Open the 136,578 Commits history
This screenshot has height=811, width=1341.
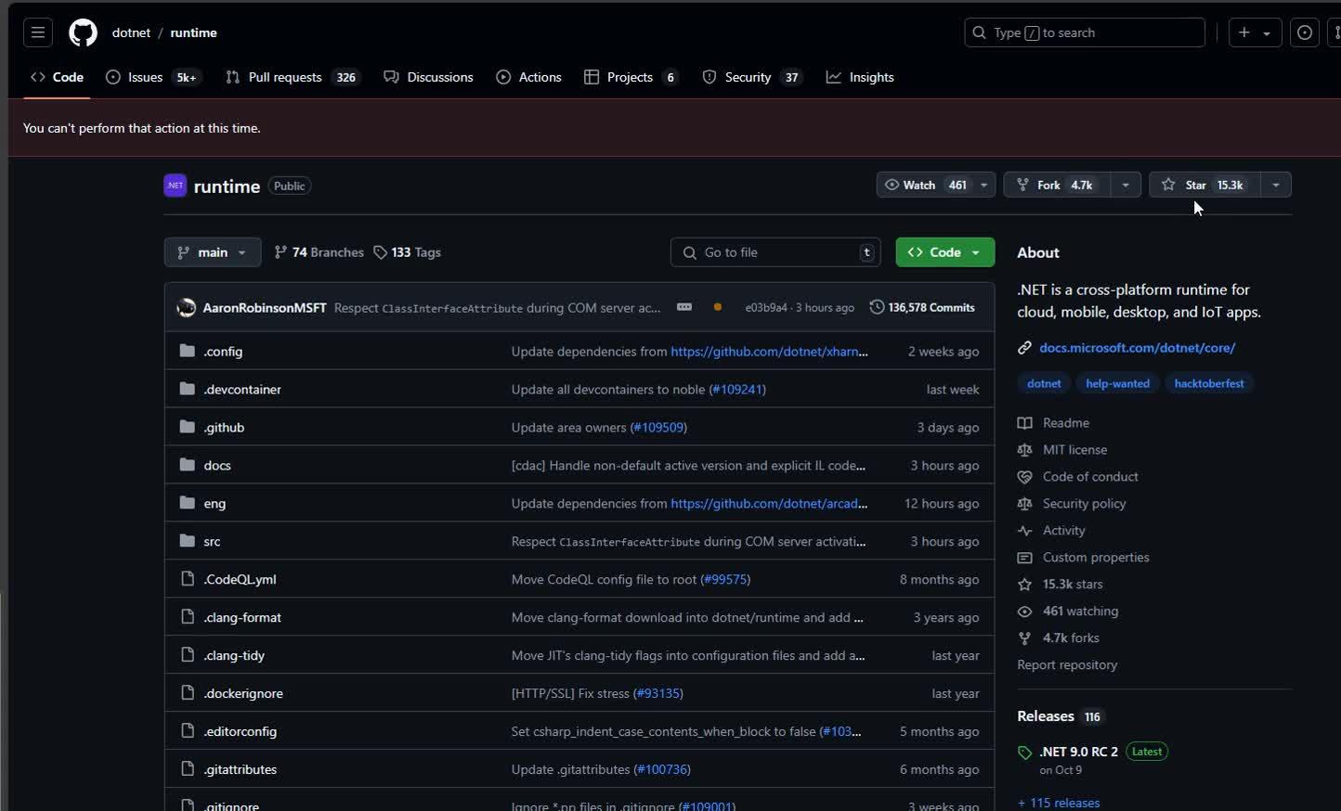(x=922, y=307)
